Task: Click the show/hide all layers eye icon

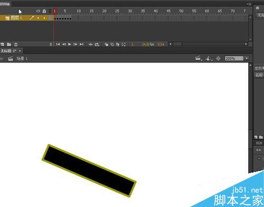Action: click(38, 11)
